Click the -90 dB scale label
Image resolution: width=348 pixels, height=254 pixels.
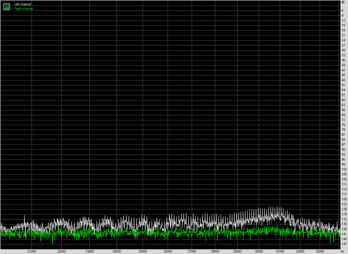click(343, 150)
